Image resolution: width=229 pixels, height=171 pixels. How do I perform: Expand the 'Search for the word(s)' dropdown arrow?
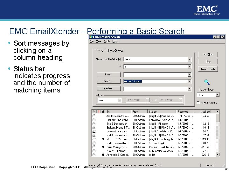189,59
